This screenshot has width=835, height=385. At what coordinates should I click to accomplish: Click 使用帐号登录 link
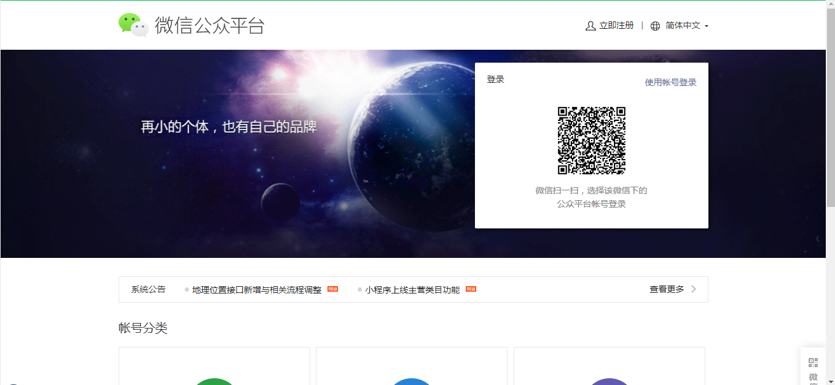pyautogui.click(x=670, y=82)
